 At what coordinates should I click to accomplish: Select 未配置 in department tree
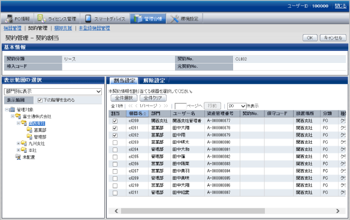pos(29,157)
